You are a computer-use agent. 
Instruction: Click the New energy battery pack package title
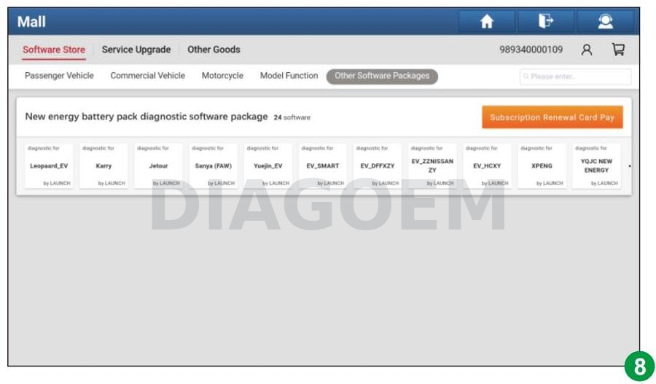(x=147, y=117)
